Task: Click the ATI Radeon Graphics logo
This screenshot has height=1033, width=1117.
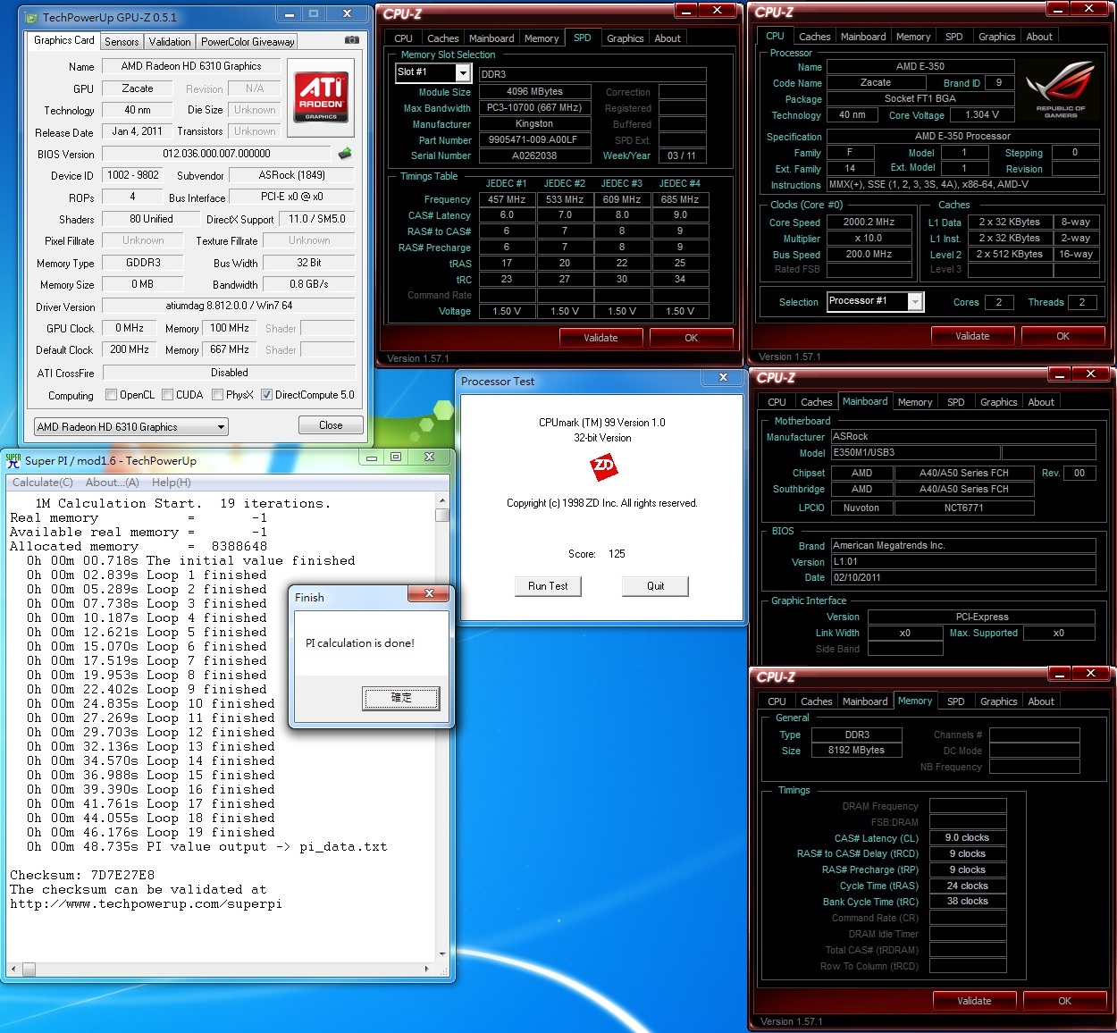Action: point(321,98)
